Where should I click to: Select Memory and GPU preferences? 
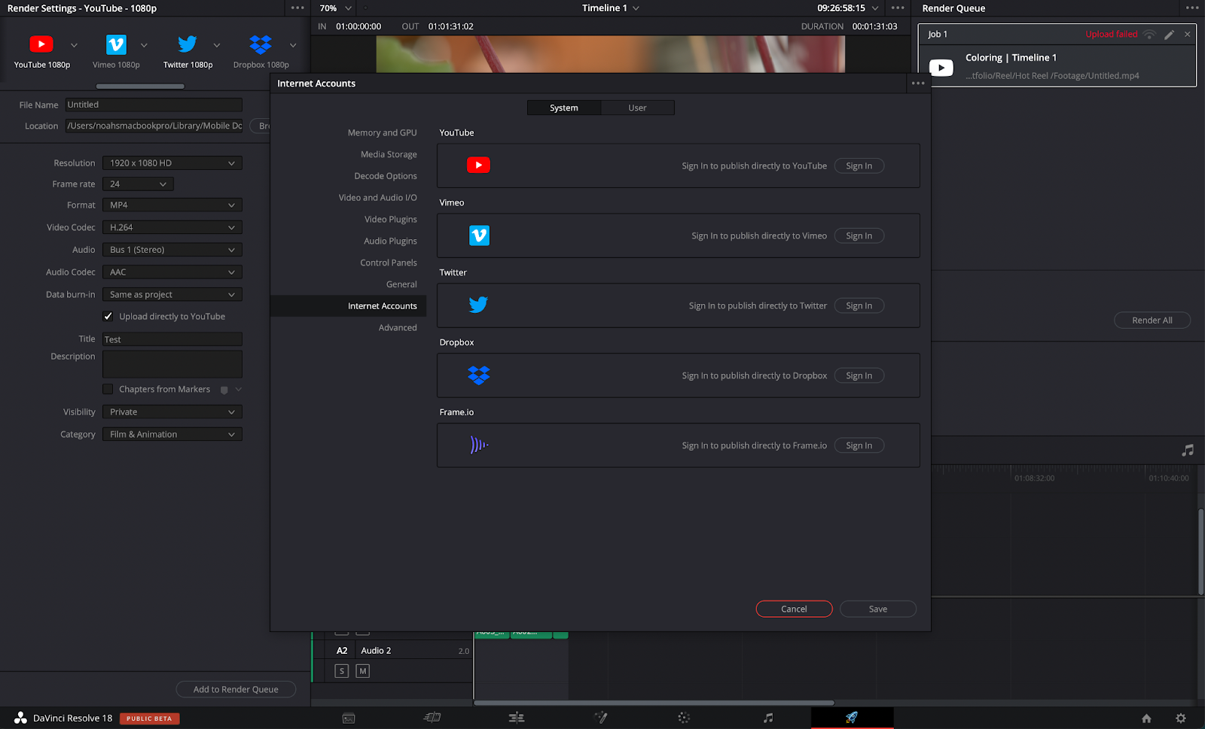coord(382,132)
